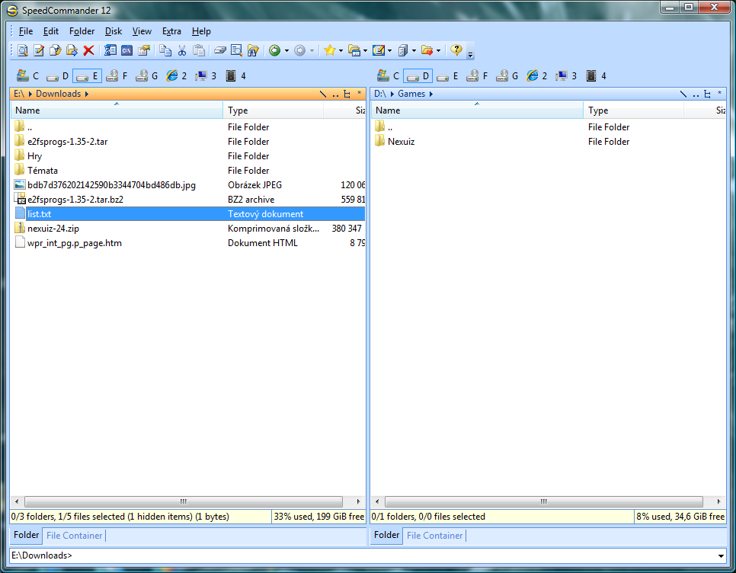This screenshot has height=573, width=736.
Task: Click the Help question mark icon
Action: (x=456, y=50)
